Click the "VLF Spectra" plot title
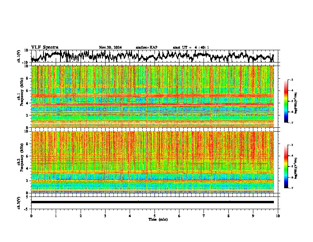313x242 pixels. click(x=45, y=47)
